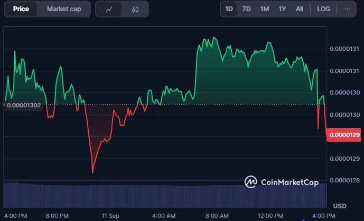Image resolution: width=364 pixels, height=221 pixels.
Task: Click the 8:00 AM time marker
Action: pyautogui.click(x=217, y=215)
